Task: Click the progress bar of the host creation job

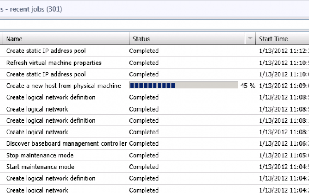Action: [183, 86]
